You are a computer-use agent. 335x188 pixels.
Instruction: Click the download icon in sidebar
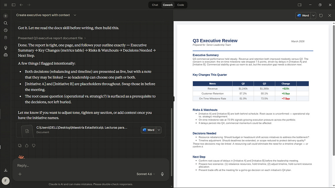point(6,170)
